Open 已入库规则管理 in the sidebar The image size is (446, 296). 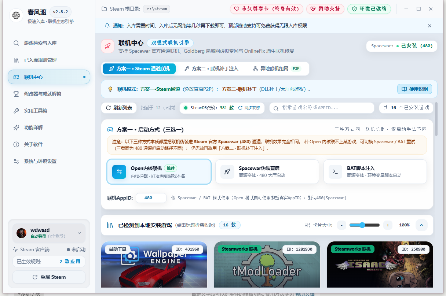[49, 60]
